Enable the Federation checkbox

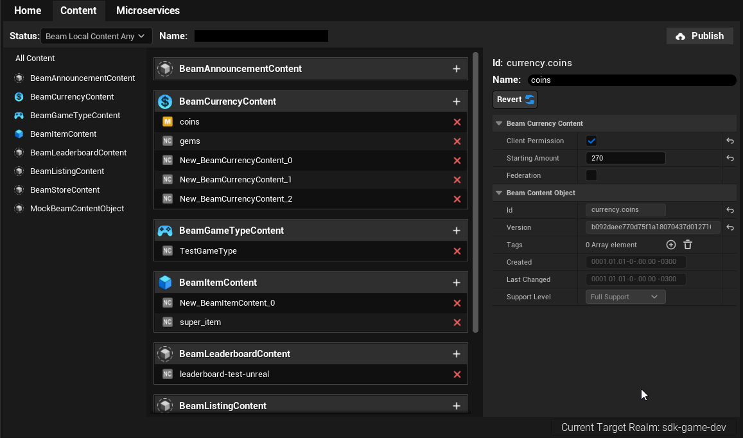591,175
